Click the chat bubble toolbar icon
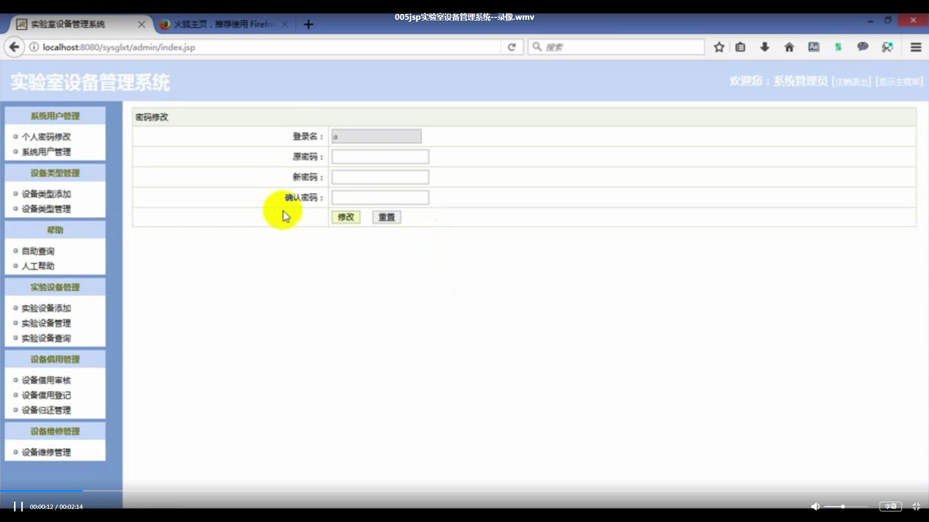This screenshot has height=522, width=929. pyautogui.click(x=862, y=47)
